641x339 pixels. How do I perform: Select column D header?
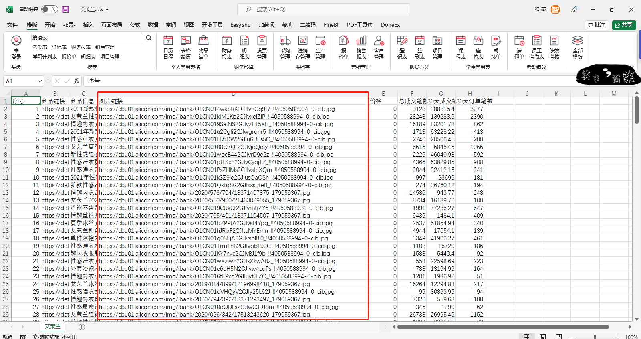pos(234,93)
